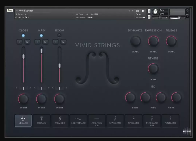This screenshot has width=196, height=141.
Task: Select the Legato articulation
Action: click(x=23, y=120)
